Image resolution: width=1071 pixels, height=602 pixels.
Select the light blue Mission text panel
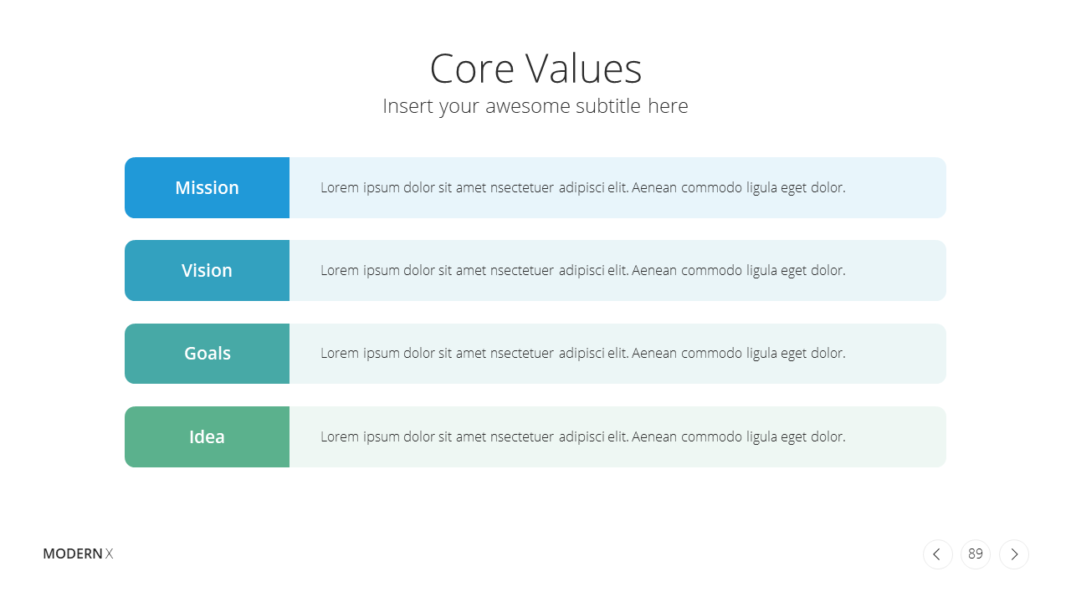coord(617,187)
